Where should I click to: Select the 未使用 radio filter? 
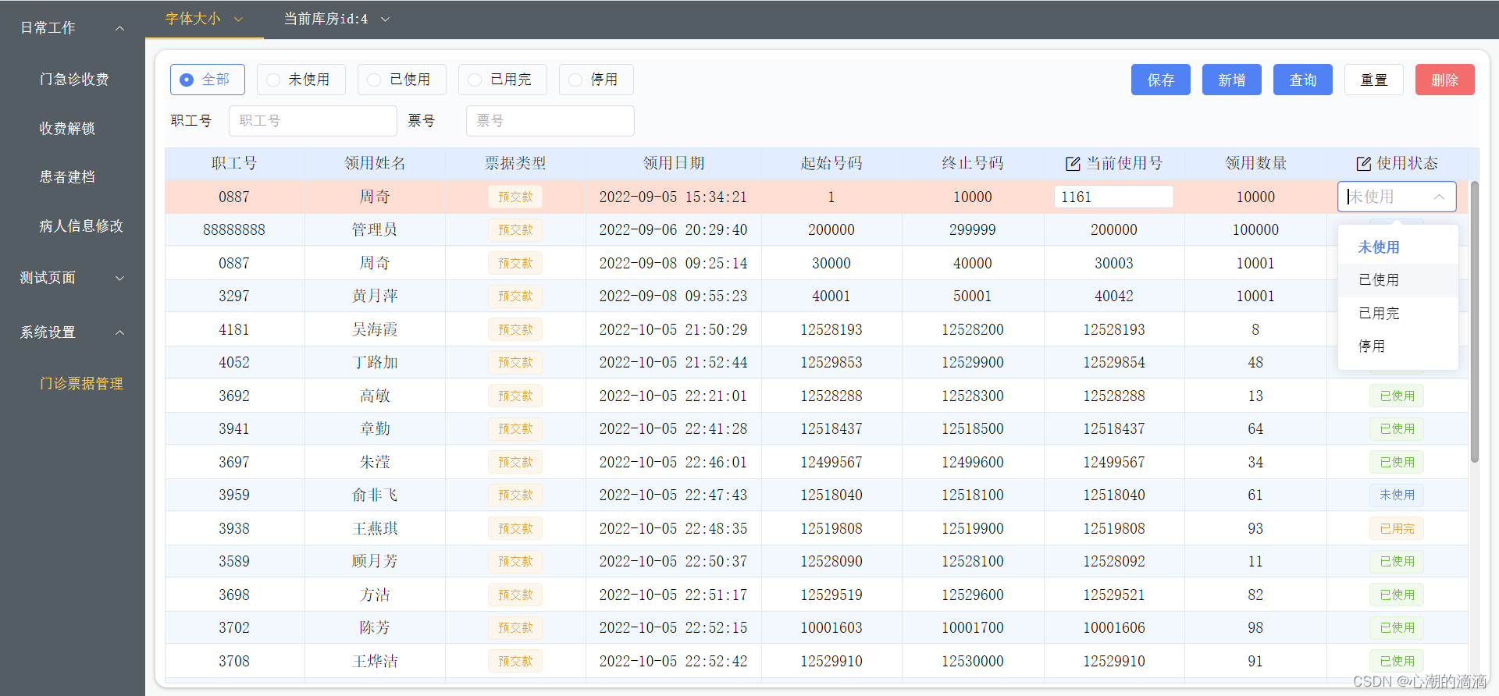(x=301, y=80)
